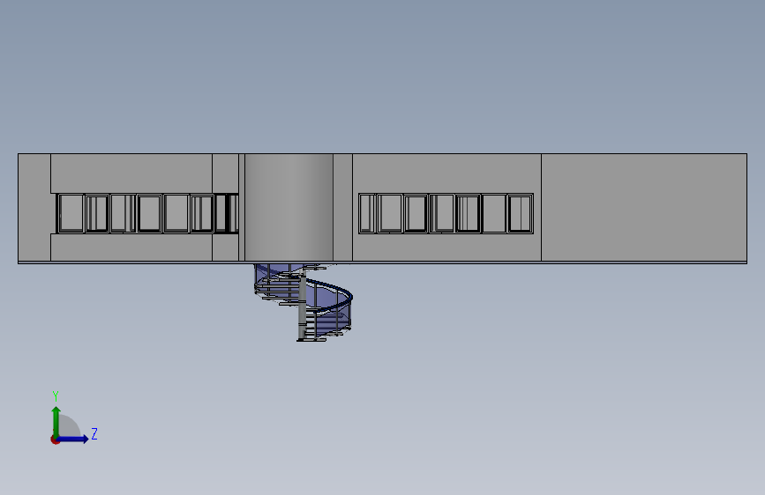This screenshot has width=765, height=495.
Task: Select the narrow wall panel at the building's left end
Action: coord(34,208)
